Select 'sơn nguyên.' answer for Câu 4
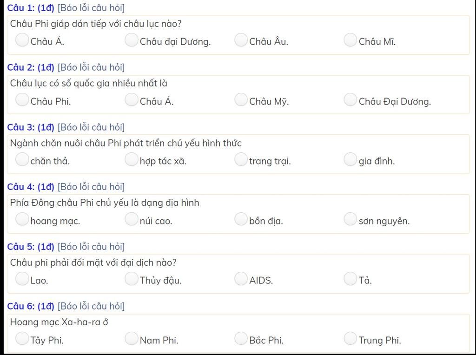This screenshot has height=355, width=476. (x=350, y=219)
